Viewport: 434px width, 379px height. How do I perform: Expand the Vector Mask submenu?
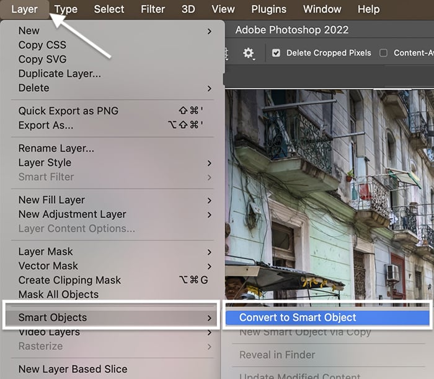pos(112,266)
